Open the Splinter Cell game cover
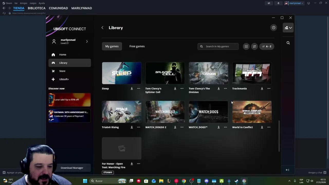 pos(165,73)
